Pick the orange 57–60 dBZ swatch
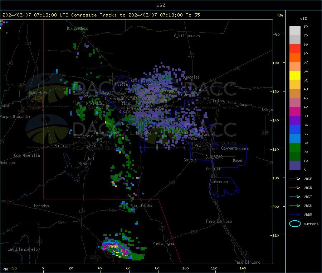This screenshot has width=322, height=273. [295, 58]
